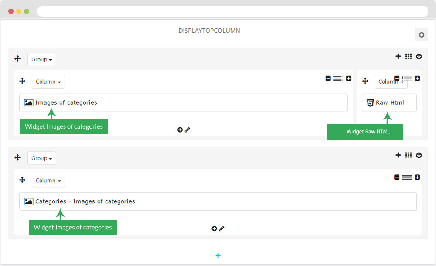Click the first Group move handle
This screenshot has height=266, width=436.
18,59
